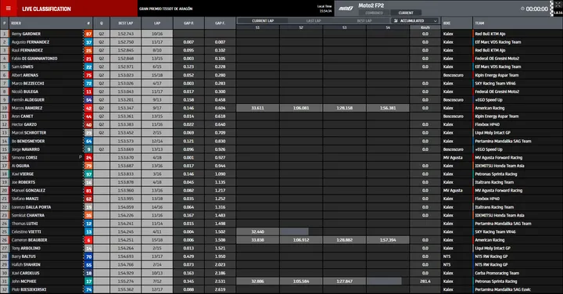Switch to the COMBINED session view

tap(374, 13)
